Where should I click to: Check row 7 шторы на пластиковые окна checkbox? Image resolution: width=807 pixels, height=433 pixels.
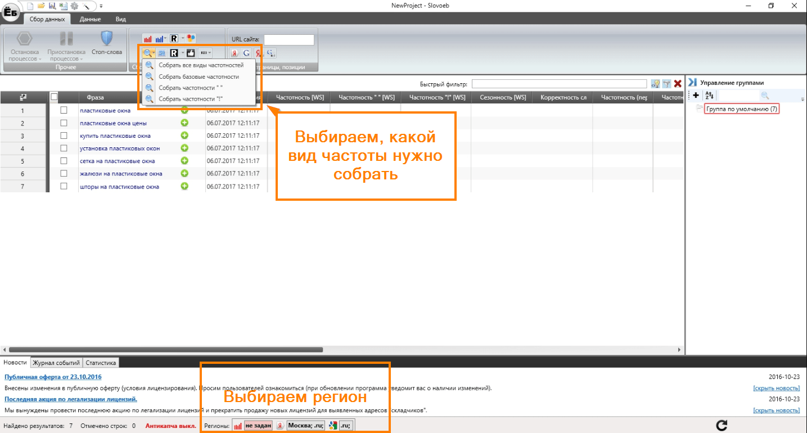click(x=64, y=186)
